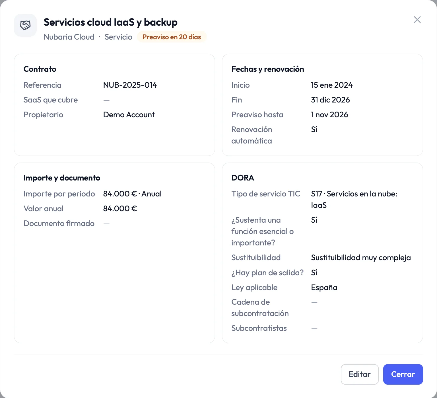Click the 'Preaviso hasta' field label
This screenshot has height=398, width=437.
(257, 115)
